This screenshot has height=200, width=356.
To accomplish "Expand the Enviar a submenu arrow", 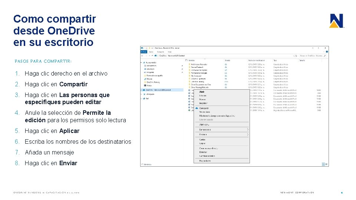I will coord(247,134).
